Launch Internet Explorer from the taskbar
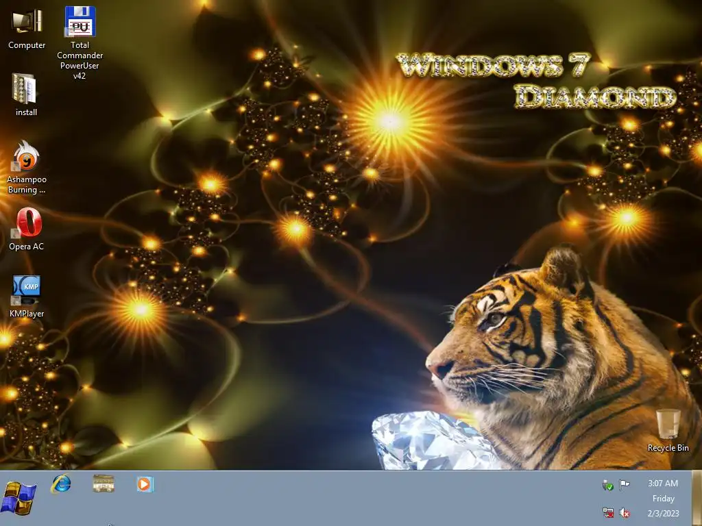Screen dimensions: 702x526 [x=61, y=484]
